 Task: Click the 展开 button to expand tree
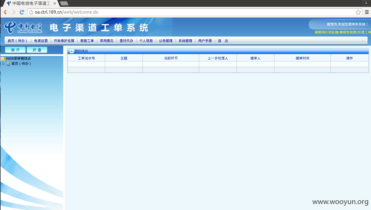pos(15,50)
